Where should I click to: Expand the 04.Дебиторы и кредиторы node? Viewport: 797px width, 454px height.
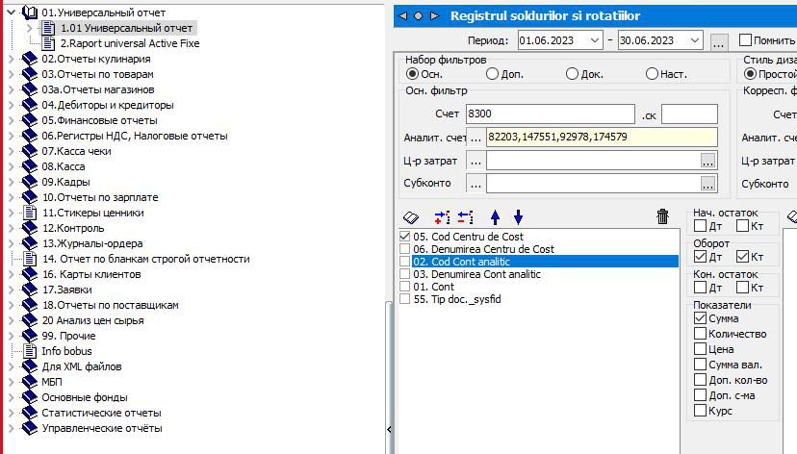point(12,105)
